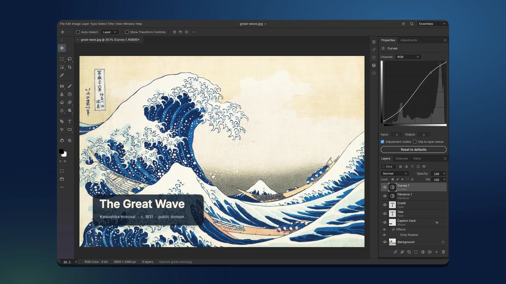Close the great-wave.jpg document tab
The width and height of the screenshot is (506, 284).
pyautogui.click(x=77, y=40)
